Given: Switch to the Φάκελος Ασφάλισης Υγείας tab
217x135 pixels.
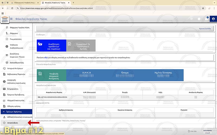Looking at the screenshot, I should coord(56,2).
